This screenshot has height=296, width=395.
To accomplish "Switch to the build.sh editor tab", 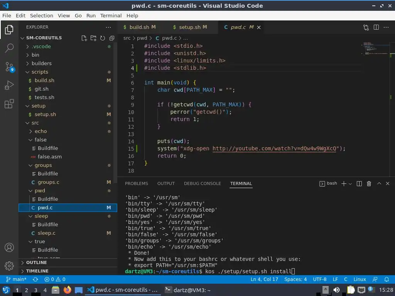I will pyautogui.click(x=140, y=27).
